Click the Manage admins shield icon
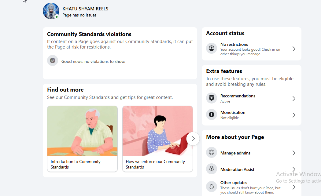Viewport: 321px width, 196px height. 212,152
